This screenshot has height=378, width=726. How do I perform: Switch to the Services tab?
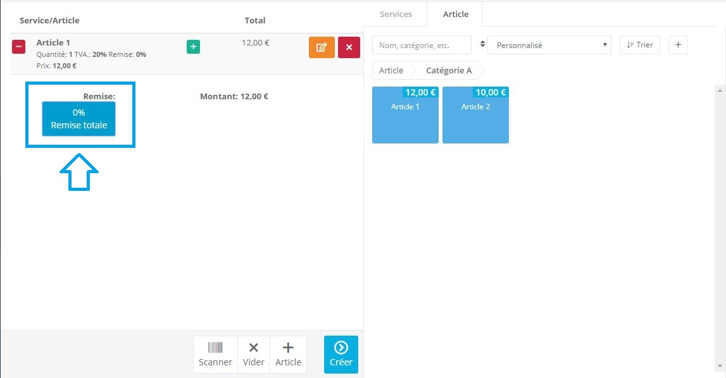pos(396,15)
